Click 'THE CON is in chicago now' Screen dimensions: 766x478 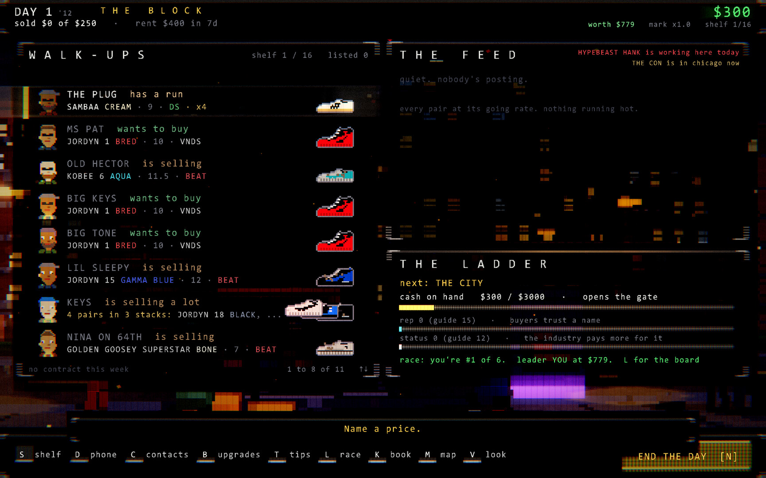coord(685,63)
